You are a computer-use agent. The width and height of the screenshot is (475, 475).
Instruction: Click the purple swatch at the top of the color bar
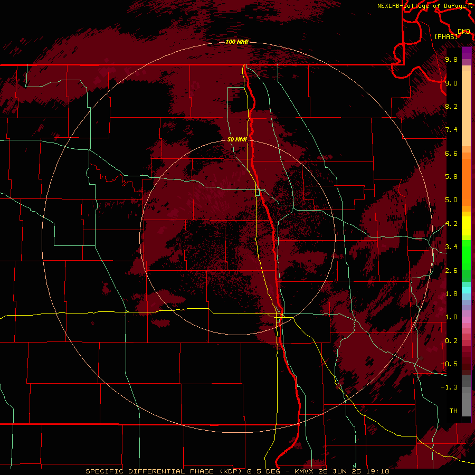466,53
